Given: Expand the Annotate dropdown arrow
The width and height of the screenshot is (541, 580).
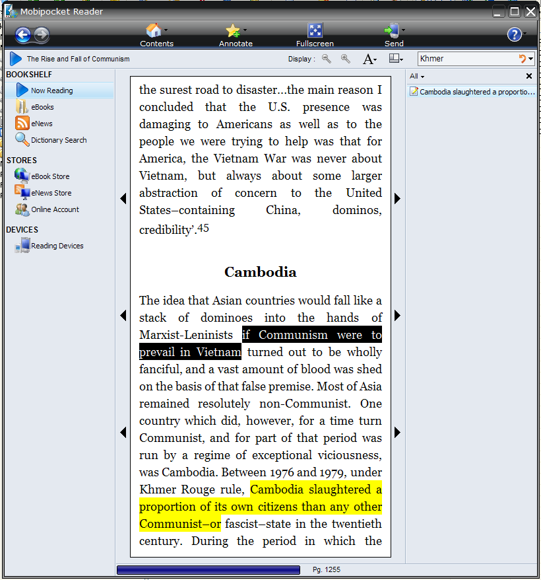Looking at the screenshot, I should 245,30.
